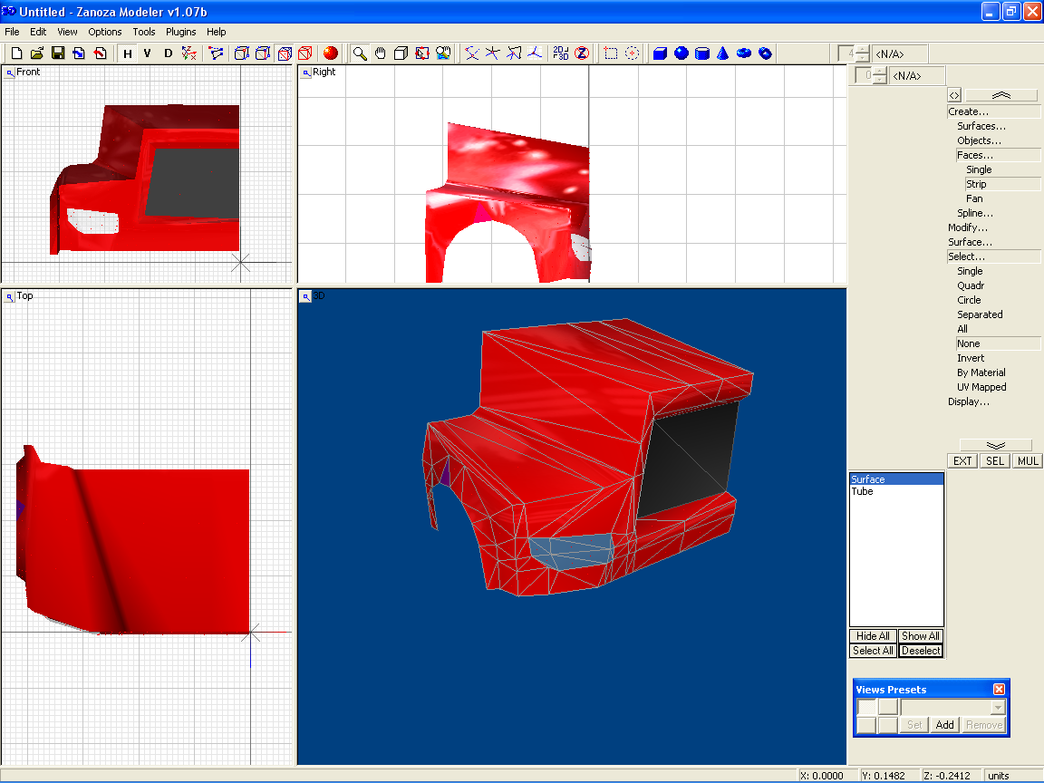Open the Plugins menu
Viewport: 1044px width, 783px height.
point(180,32)
